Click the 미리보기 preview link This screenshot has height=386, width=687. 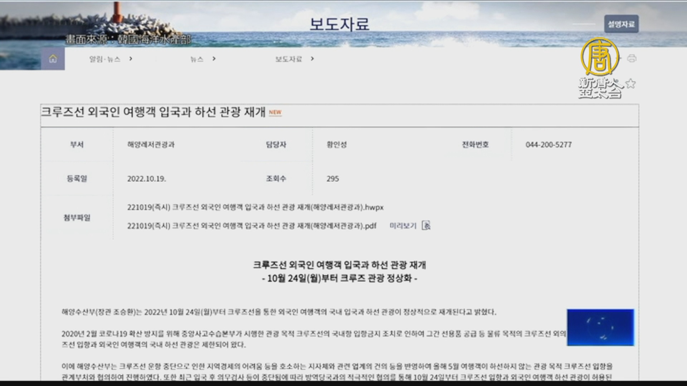tap(403, 226)
